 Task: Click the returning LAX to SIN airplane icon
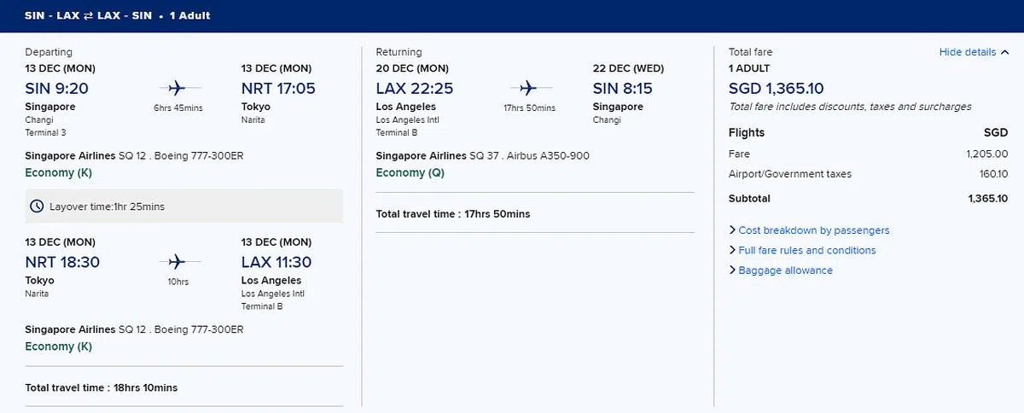(527, 88)
